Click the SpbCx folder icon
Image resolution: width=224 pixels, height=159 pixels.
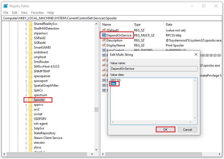point(30,90)
